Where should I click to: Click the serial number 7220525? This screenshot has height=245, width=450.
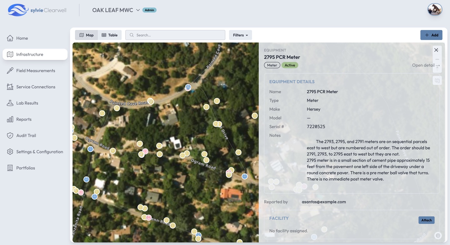click(316, 127)
